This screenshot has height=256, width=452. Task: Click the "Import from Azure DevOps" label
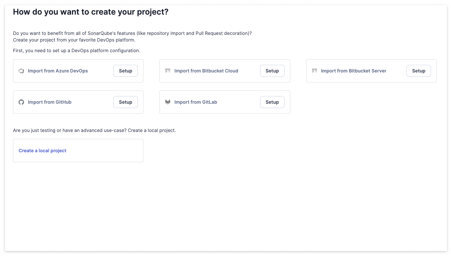click(58, 71)
